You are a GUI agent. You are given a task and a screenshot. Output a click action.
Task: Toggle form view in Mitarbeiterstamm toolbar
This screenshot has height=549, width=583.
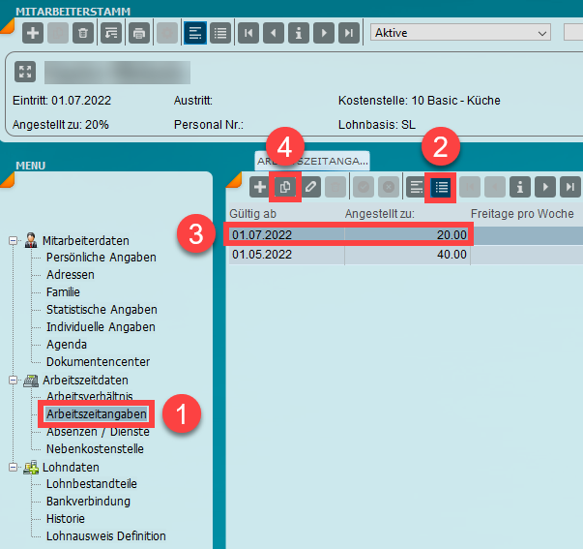[x=194, y=33]
